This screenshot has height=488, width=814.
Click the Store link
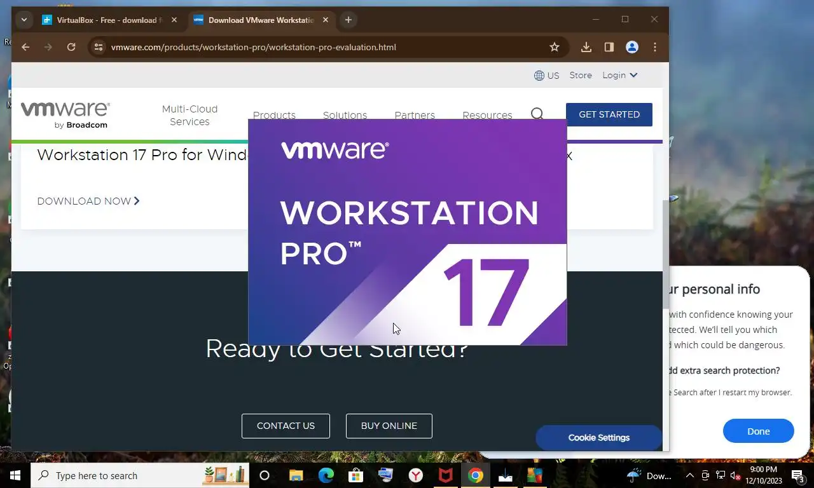point(581,75)
